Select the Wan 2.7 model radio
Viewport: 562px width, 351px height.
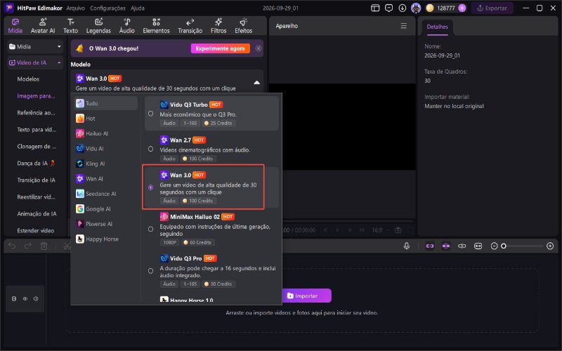[150, 149]
